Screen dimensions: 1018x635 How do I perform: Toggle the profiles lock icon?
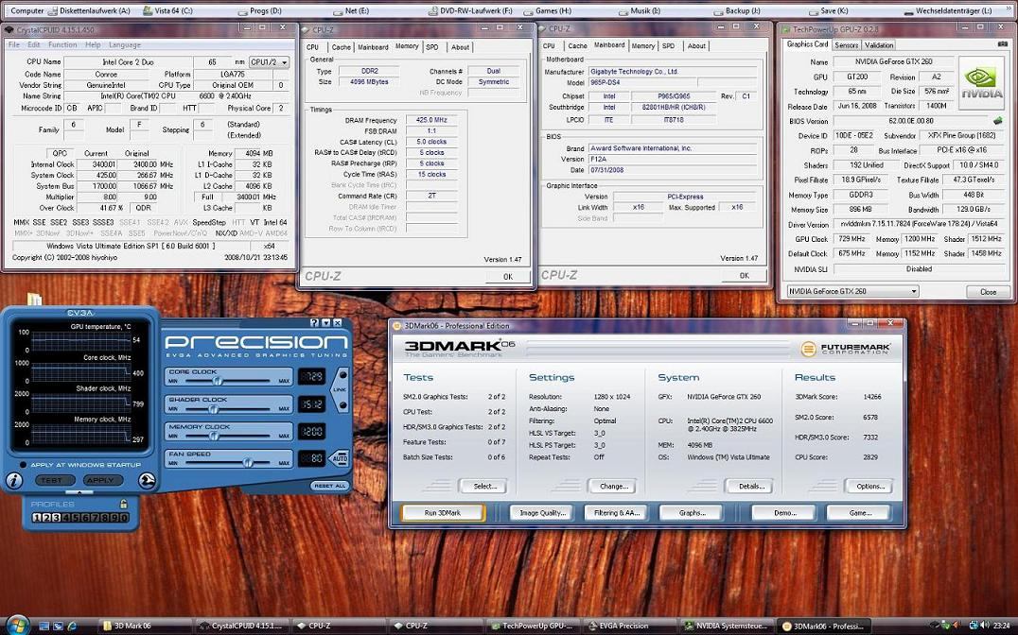123,504
